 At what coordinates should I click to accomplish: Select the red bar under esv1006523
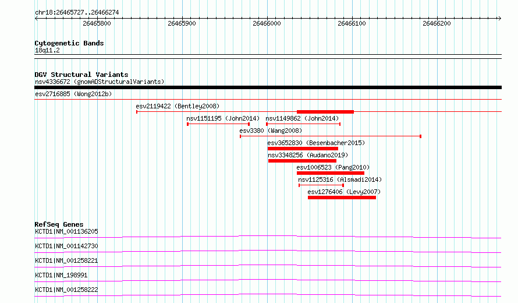tap(331, 173)
